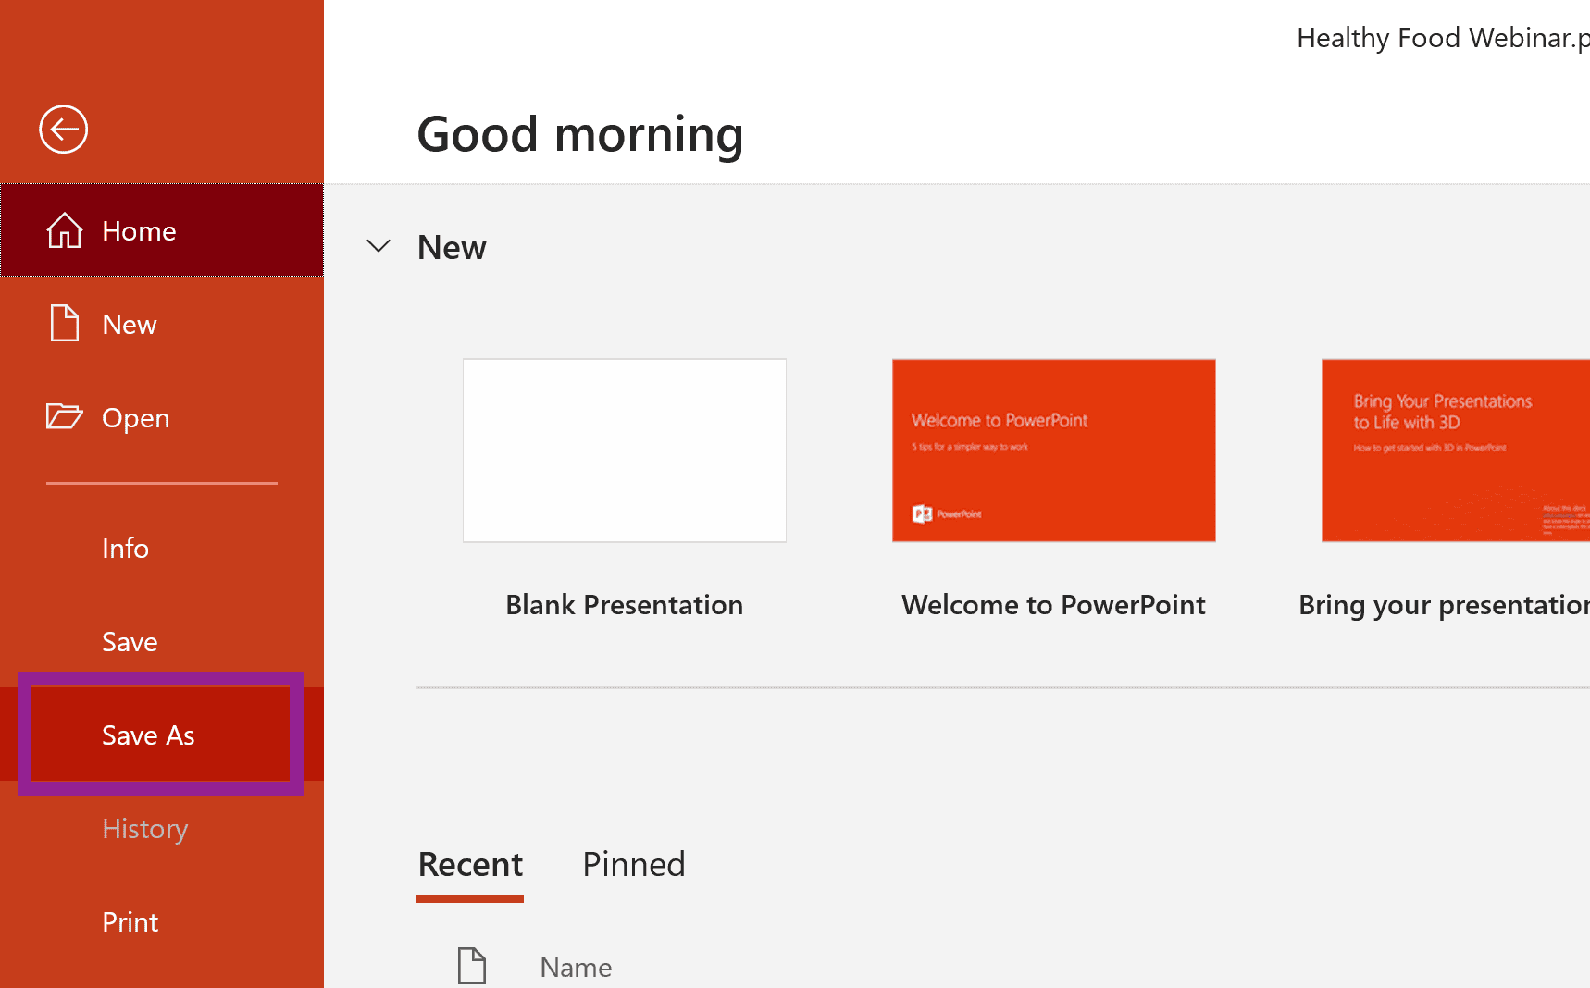The image size is (1590, 988).
Task: Switch to the Pinned tab
Action: pyautogui.click(x=633, y=863)
